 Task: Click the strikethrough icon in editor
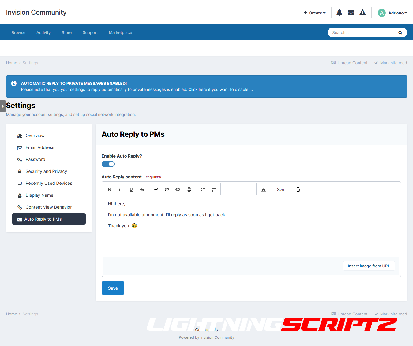click(142, 189)
